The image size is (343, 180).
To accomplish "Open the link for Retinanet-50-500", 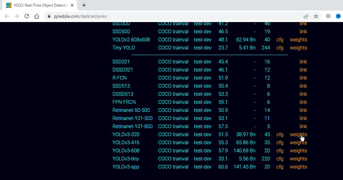I will (x=303, y=110).
